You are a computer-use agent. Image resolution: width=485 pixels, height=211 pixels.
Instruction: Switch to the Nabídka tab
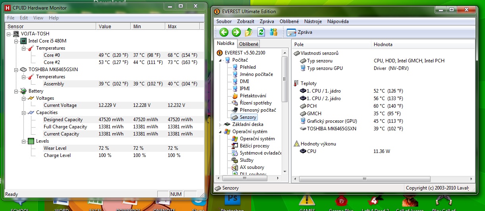point(226,43)
